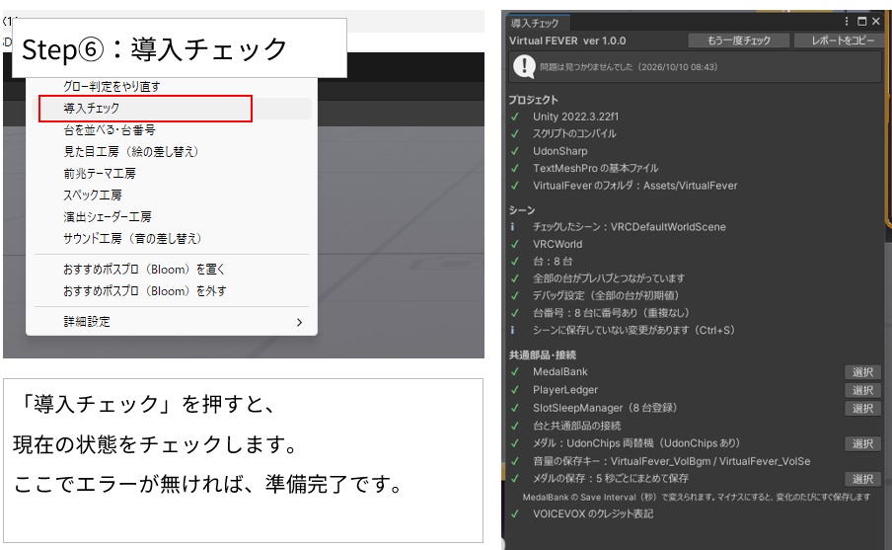
Task: Click 選択 for メダルの保存 row
Action: pyautogui.click(x=862, y=480)
